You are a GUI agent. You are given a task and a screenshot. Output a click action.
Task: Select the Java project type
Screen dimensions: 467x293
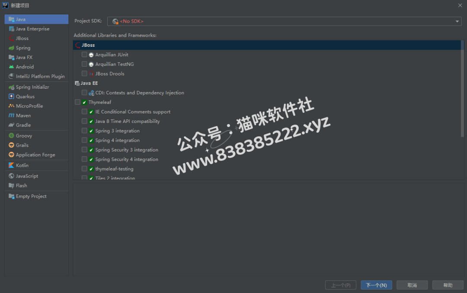click(x=36, y=19)
